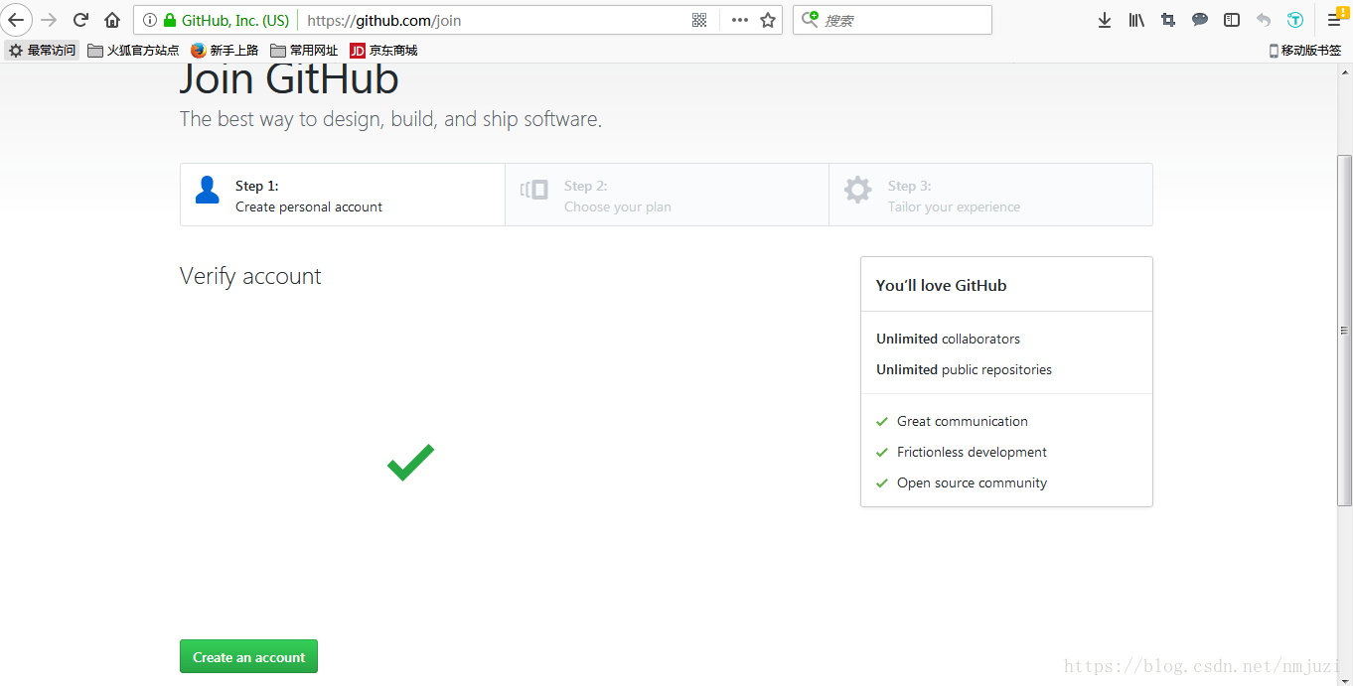Image resolution: width=1353 pixels, height=686 pixels.
Task: Open the 新手上路 Firefox bookmark
Action: [225, 50]
